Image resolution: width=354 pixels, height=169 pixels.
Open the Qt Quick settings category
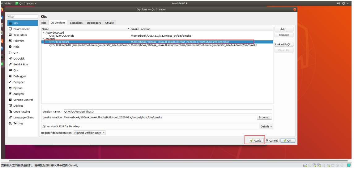(x=23, y=58)
